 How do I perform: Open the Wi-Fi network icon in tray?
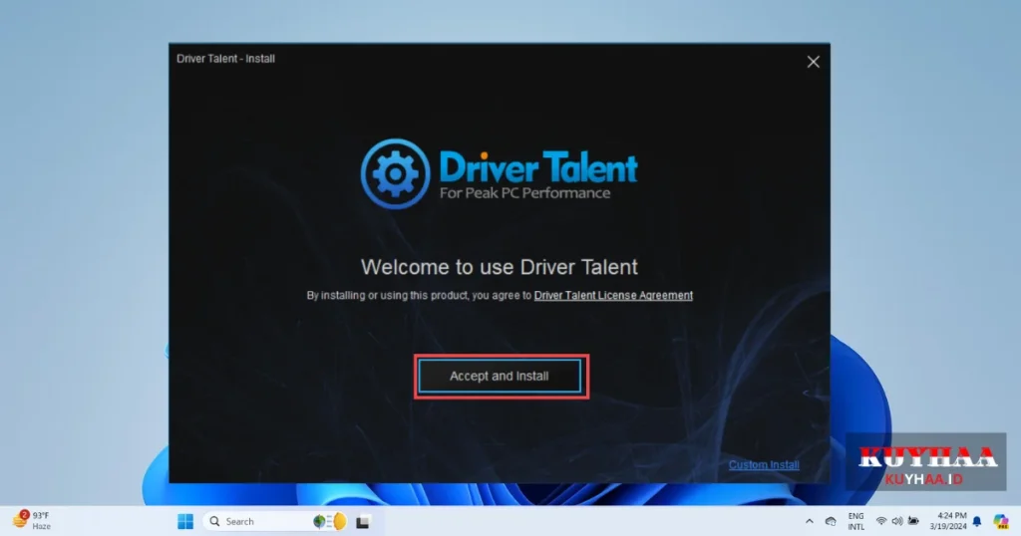click(881, 521)
